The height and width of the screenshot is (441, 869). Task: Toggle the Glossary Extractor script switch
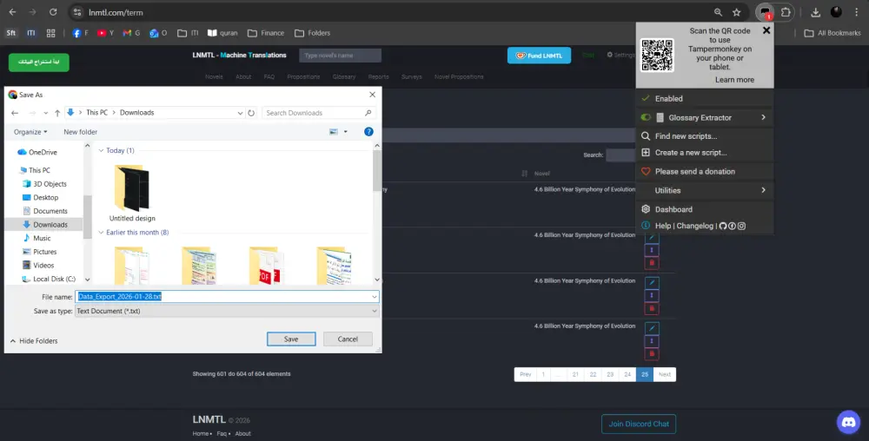pos(646,117)
